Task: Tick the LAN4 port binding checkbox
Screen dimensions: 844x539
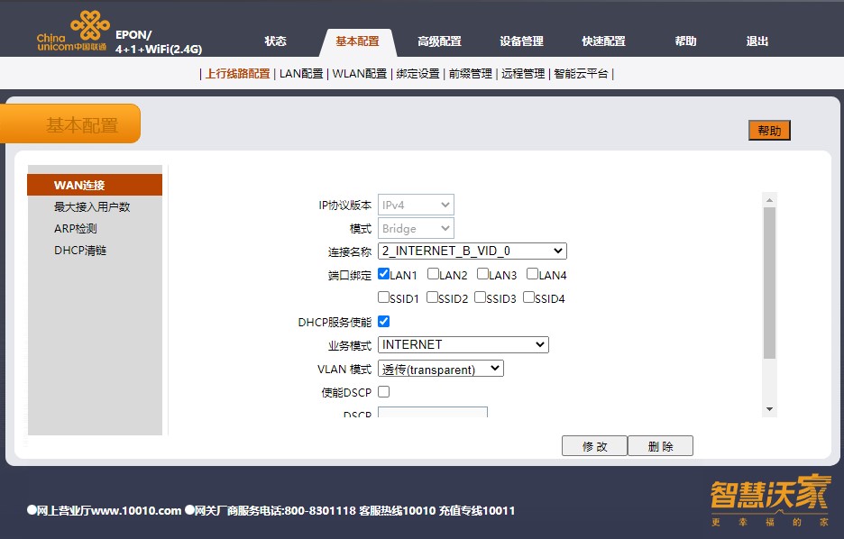Action: coord(533,274)
